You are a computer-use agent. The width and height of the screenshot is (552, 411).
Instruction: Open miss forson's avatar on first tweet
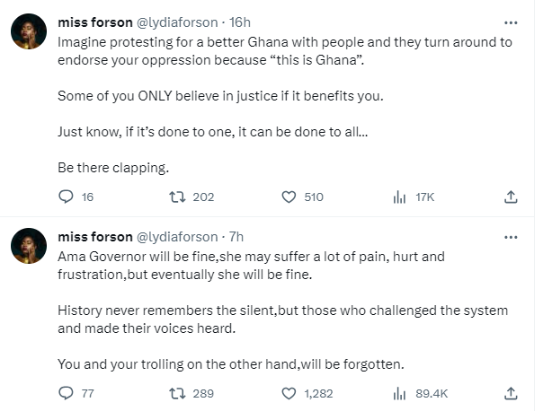pyautogui.click(x=29, y=33)
